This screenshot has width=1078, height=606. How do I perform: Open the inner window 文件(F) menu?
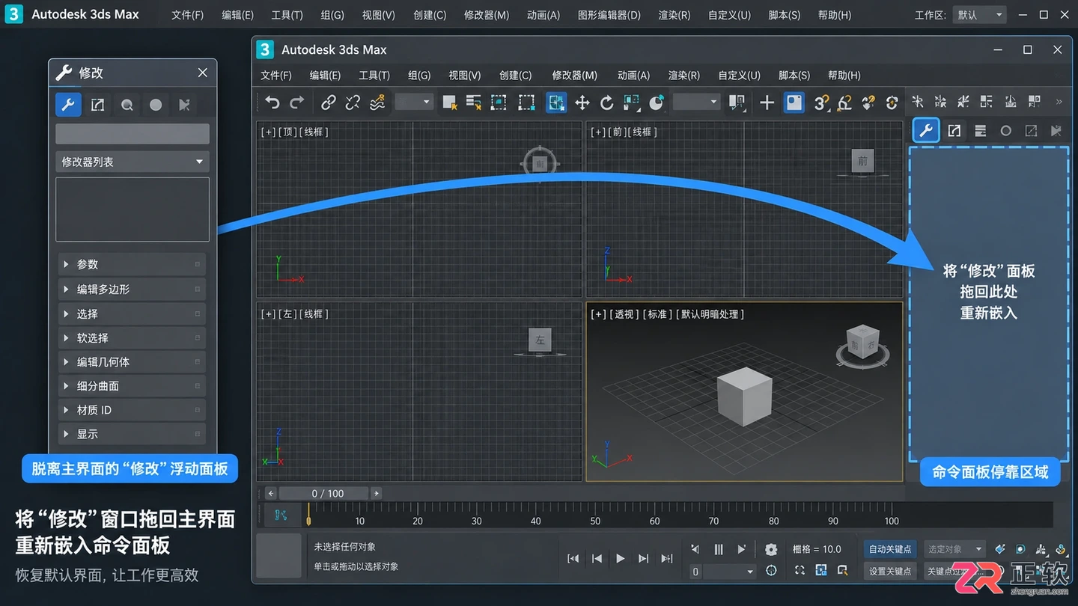tap(275, 75)
